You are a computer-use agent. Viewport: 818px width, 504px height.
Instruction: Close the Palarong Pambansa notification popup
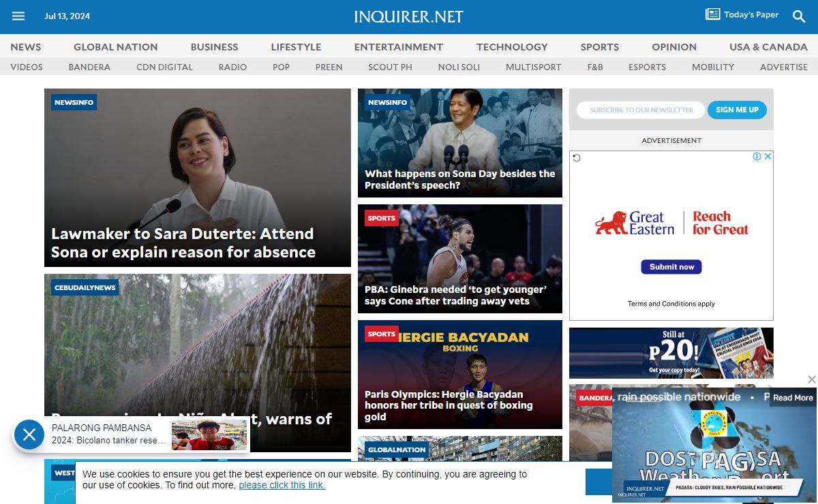[x=29, y=435]
